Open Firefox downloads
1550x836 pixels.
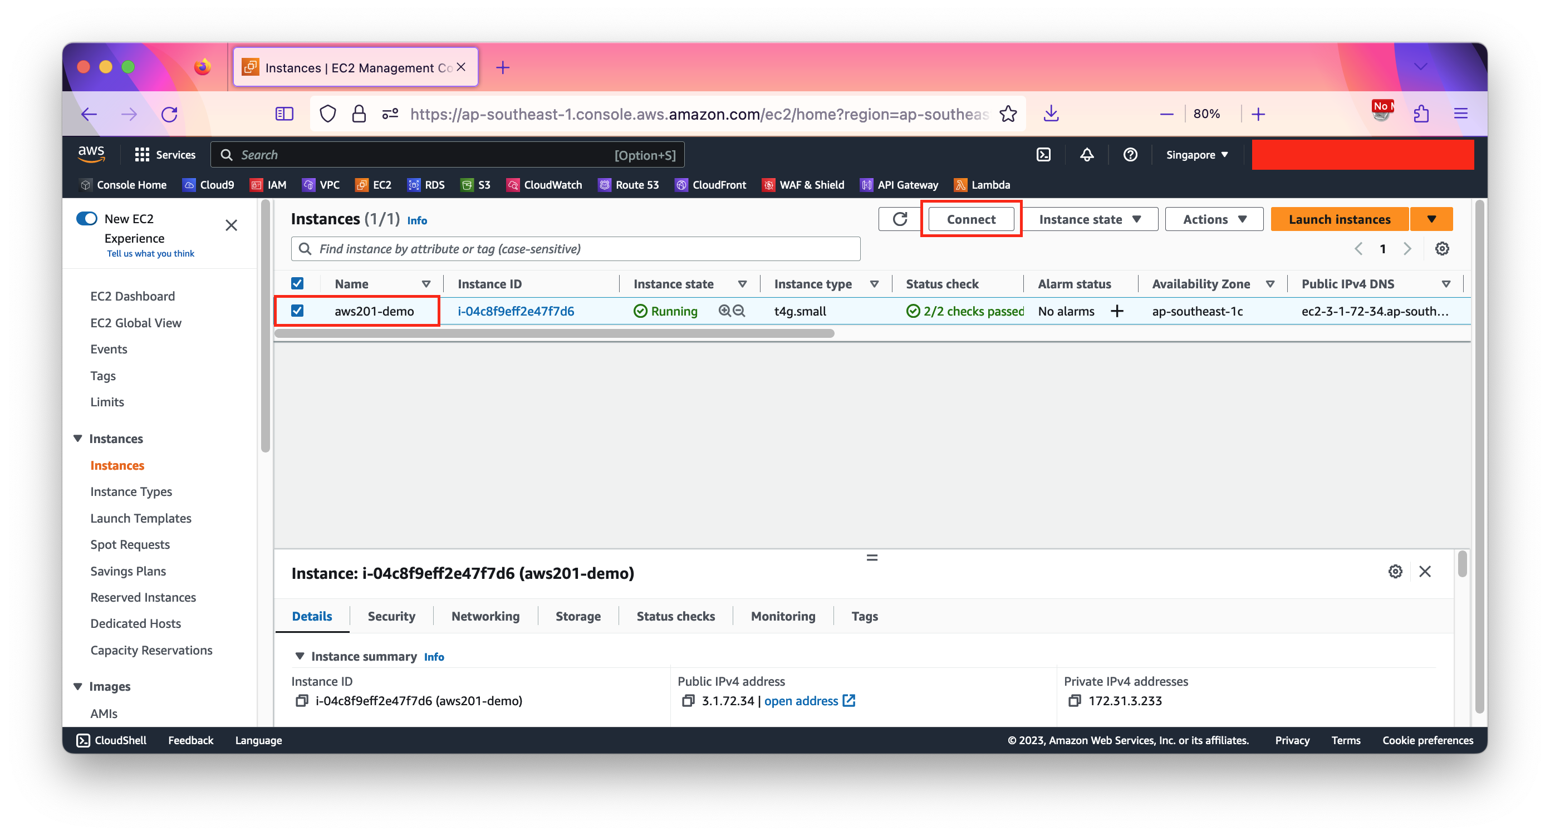click(1051, 114)
